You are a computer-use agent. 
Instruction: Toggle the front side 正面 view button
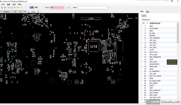click(32, 8)
